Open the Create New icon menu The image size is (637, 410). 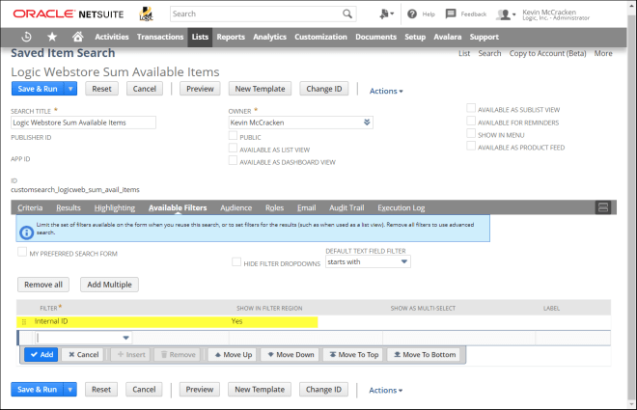(x=386, y=14)
